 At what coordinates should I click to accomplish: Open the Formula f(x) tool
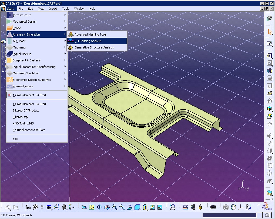tap(28, 207)
